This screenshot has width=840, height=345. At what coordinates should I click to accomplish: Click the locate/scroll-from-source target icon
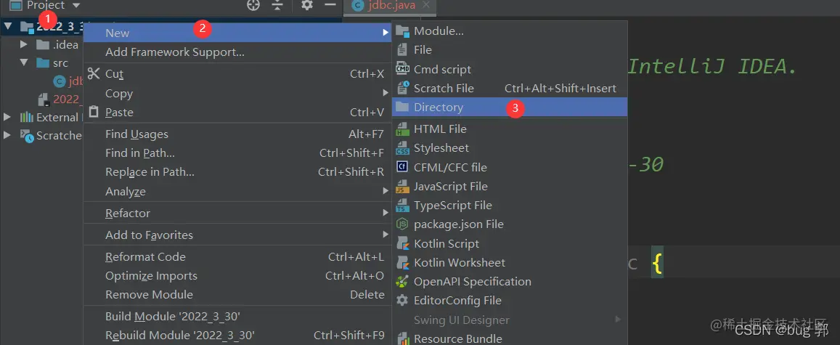tap(253, 5)
